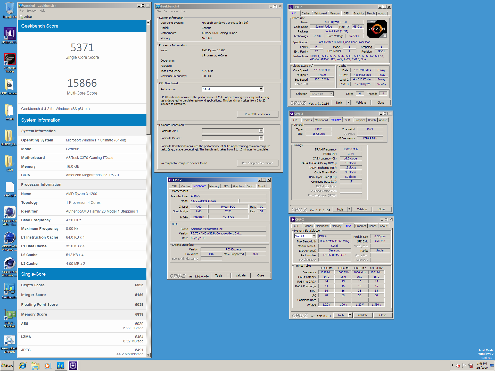Click the taskbar clock showing 1:46 PM

tap(482, 366)
